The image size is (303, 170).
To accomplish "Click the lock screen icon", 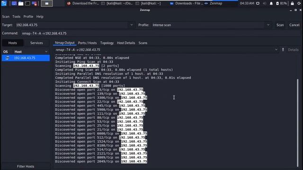I will click(293, 3).
